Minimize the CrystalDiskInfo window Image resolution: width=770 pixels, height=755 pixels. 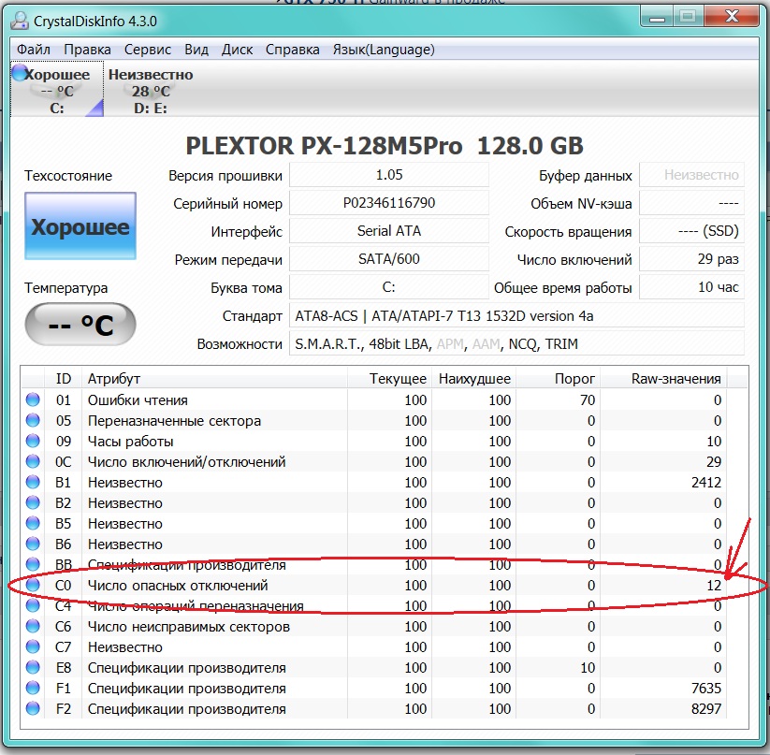(657, 17)
